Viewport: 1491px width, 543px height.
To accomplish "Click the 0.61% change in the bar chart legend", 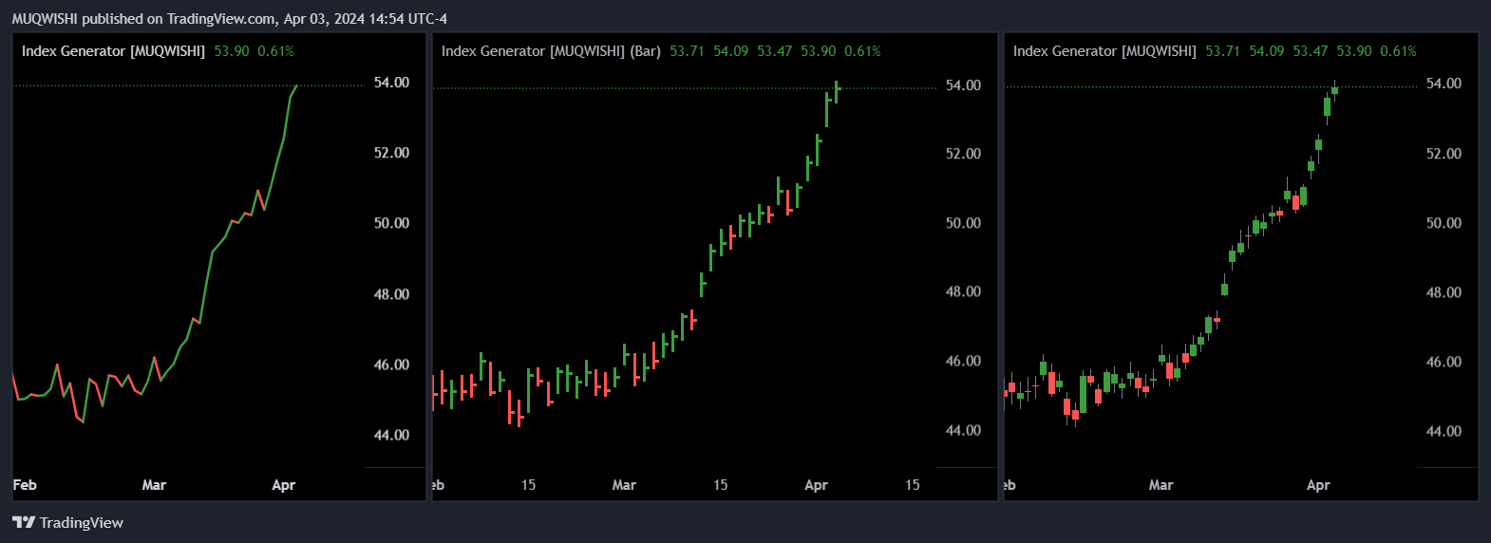I will point(863,51).
